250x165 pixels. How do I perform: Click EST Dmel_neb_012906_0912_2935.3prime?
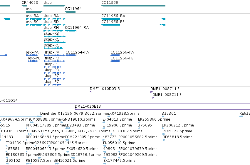(43, 134)
